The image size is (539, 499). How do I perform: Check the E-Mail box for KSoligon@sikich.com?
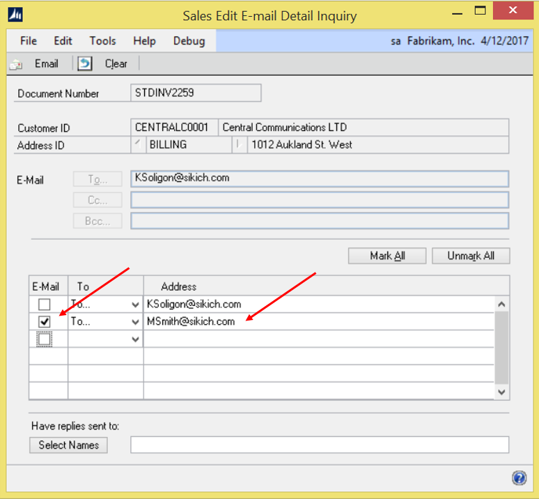[x=45, y=305]
